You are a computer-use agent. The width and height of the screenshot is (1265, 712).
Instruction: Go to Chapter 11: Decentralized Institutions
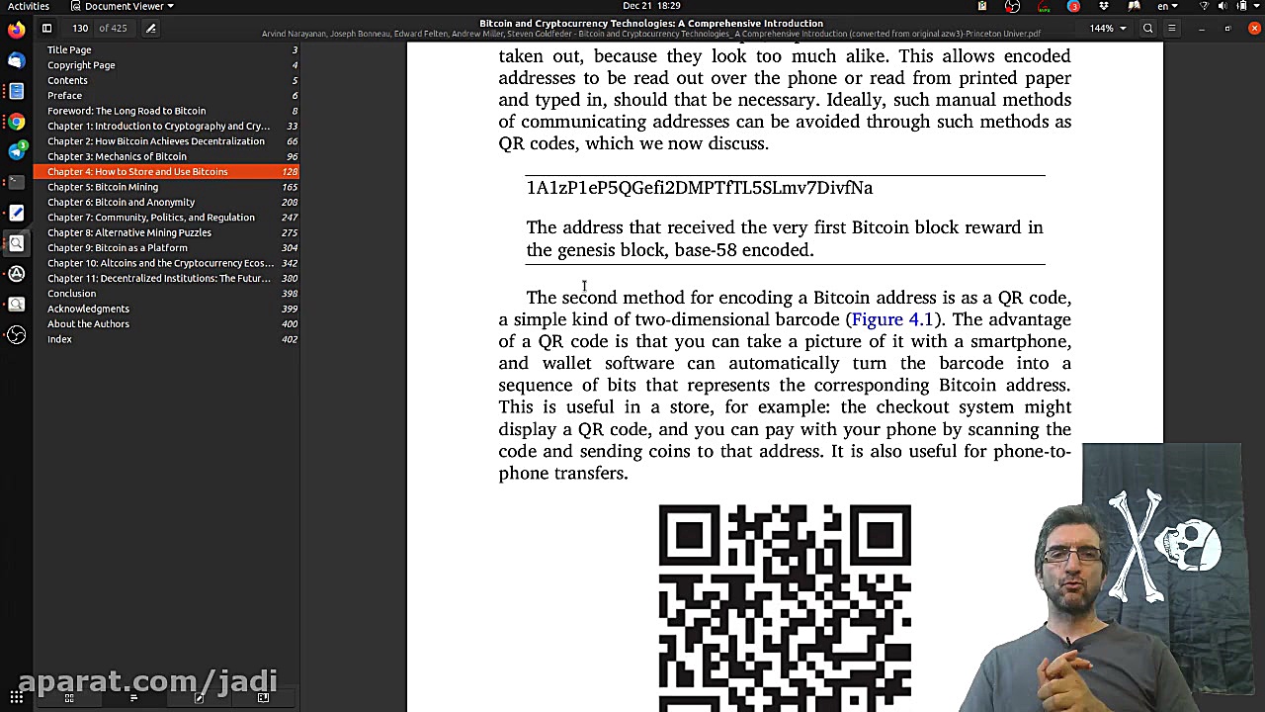tap(166, 278)
